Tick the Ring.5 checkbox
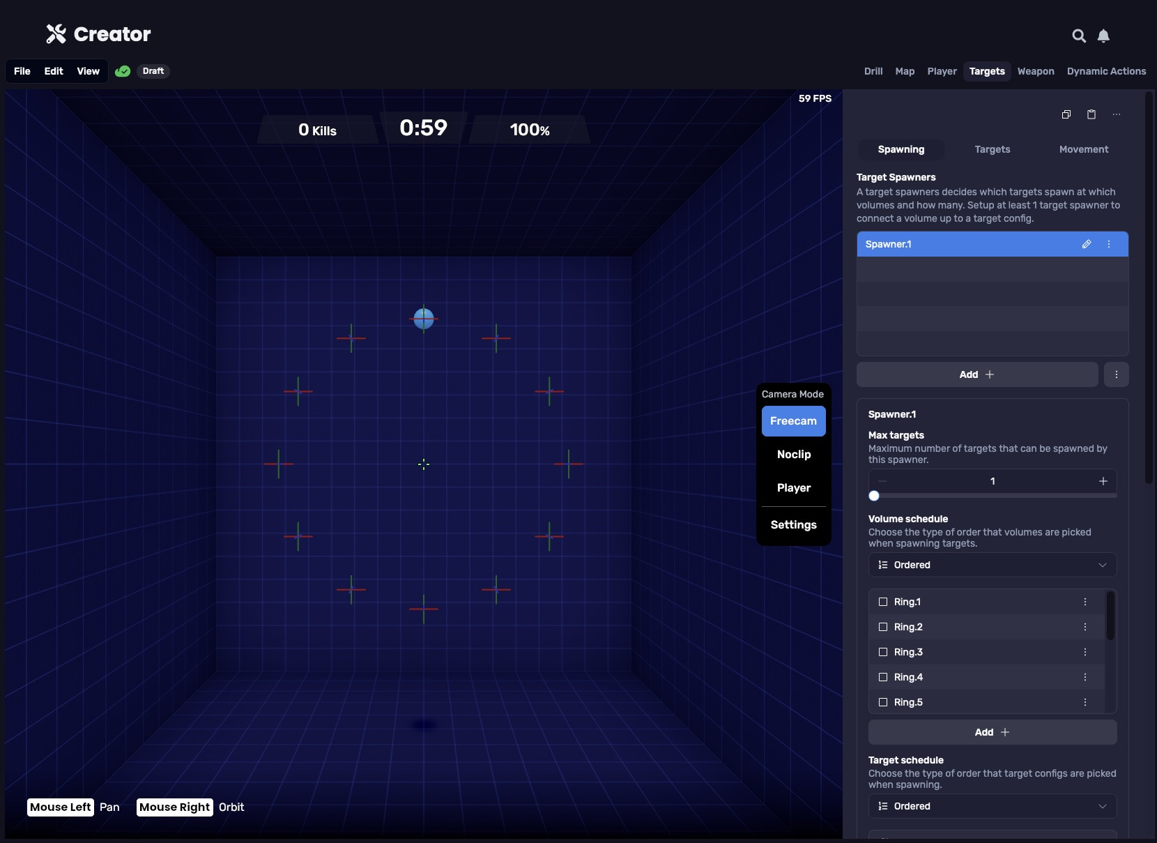Viewport: 1157px width, 843px height. 883,702
